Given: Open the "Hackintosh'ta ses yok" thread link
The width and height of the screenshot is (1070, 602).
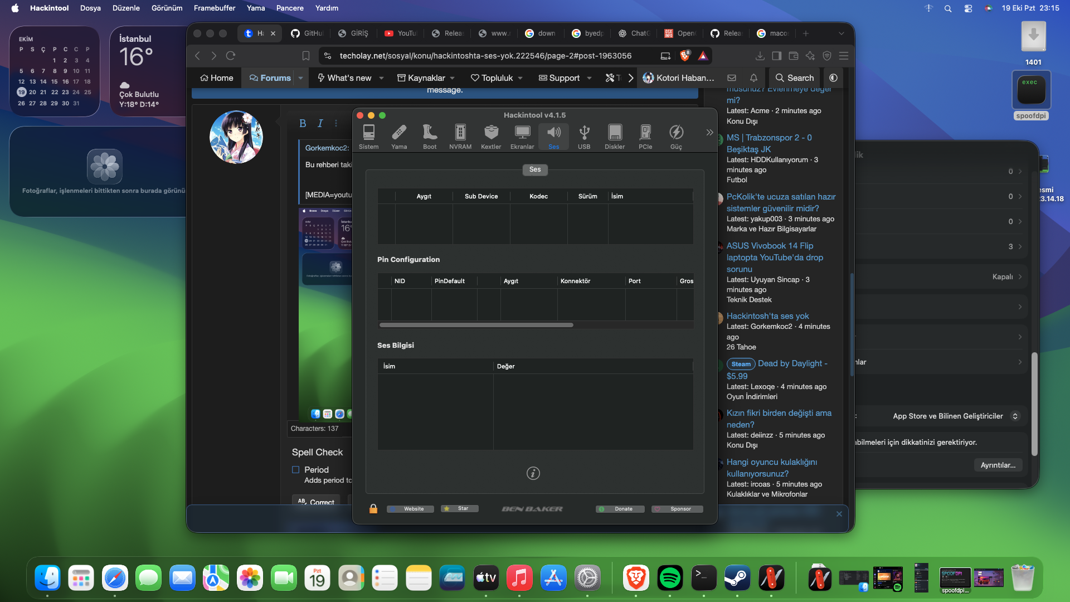Looking at the screenshot, I should tap(767, 316).
